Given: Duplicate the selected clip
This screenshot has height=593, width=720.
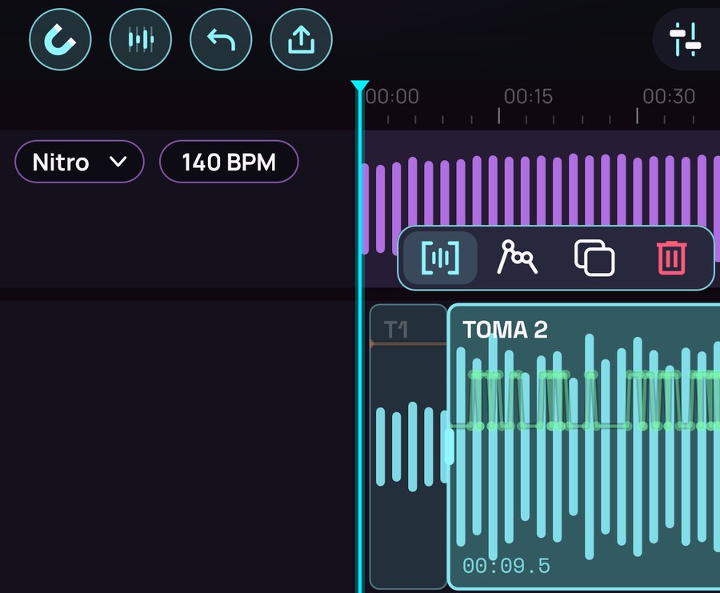Looking at the screenshot, I should pyautogui.click(x=594, y=258).
